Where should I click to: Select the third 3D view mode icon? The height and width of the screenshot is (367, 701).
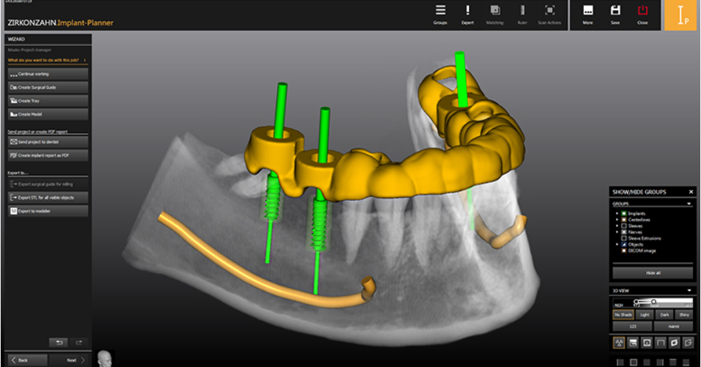647,342
